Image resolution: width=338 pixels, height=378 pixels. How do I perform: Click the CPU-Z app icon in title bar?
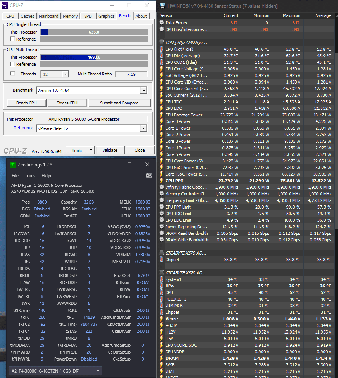click(x=5, y=5)
